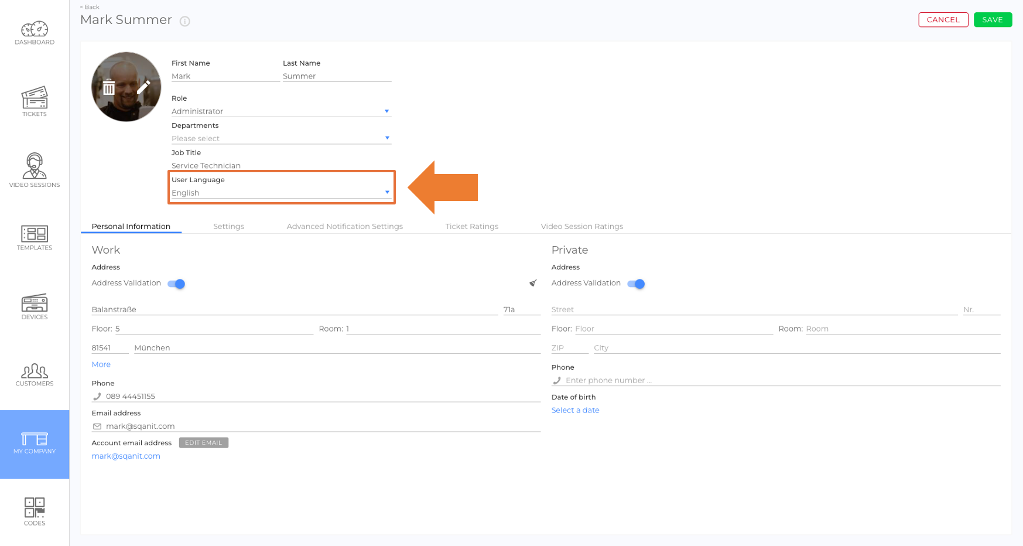Screen dimensions: 1023x546
Task: Edit profile picture with pencil icon
Action: 143,87
